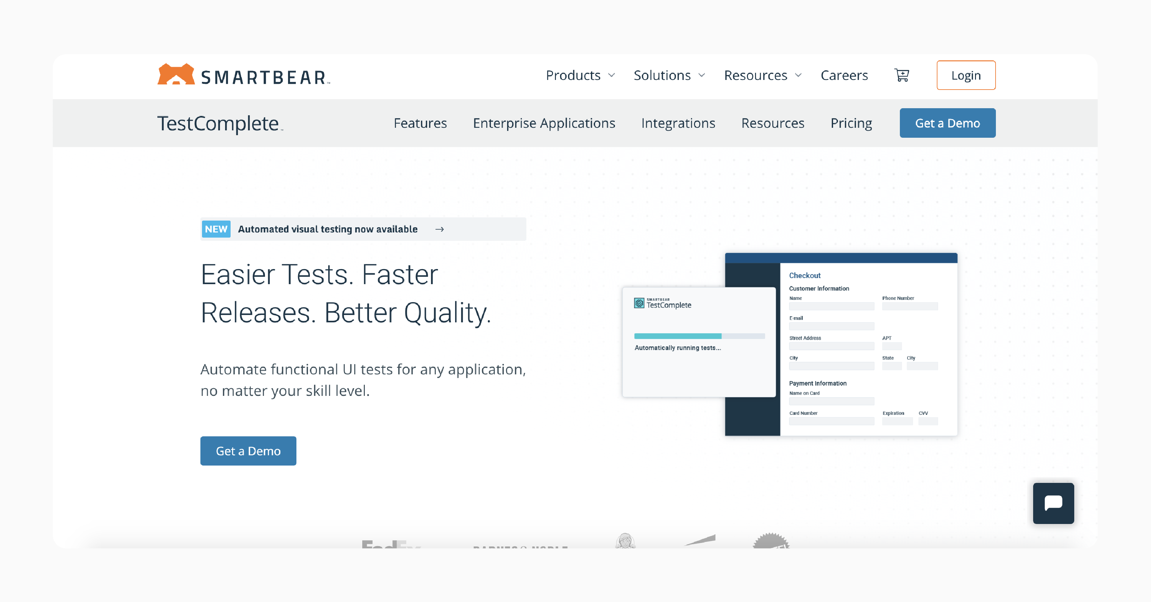The width and height of the screenshot is (1151, 602).
Task: Open the chat widget bubble
Action: click(1053, 503)
